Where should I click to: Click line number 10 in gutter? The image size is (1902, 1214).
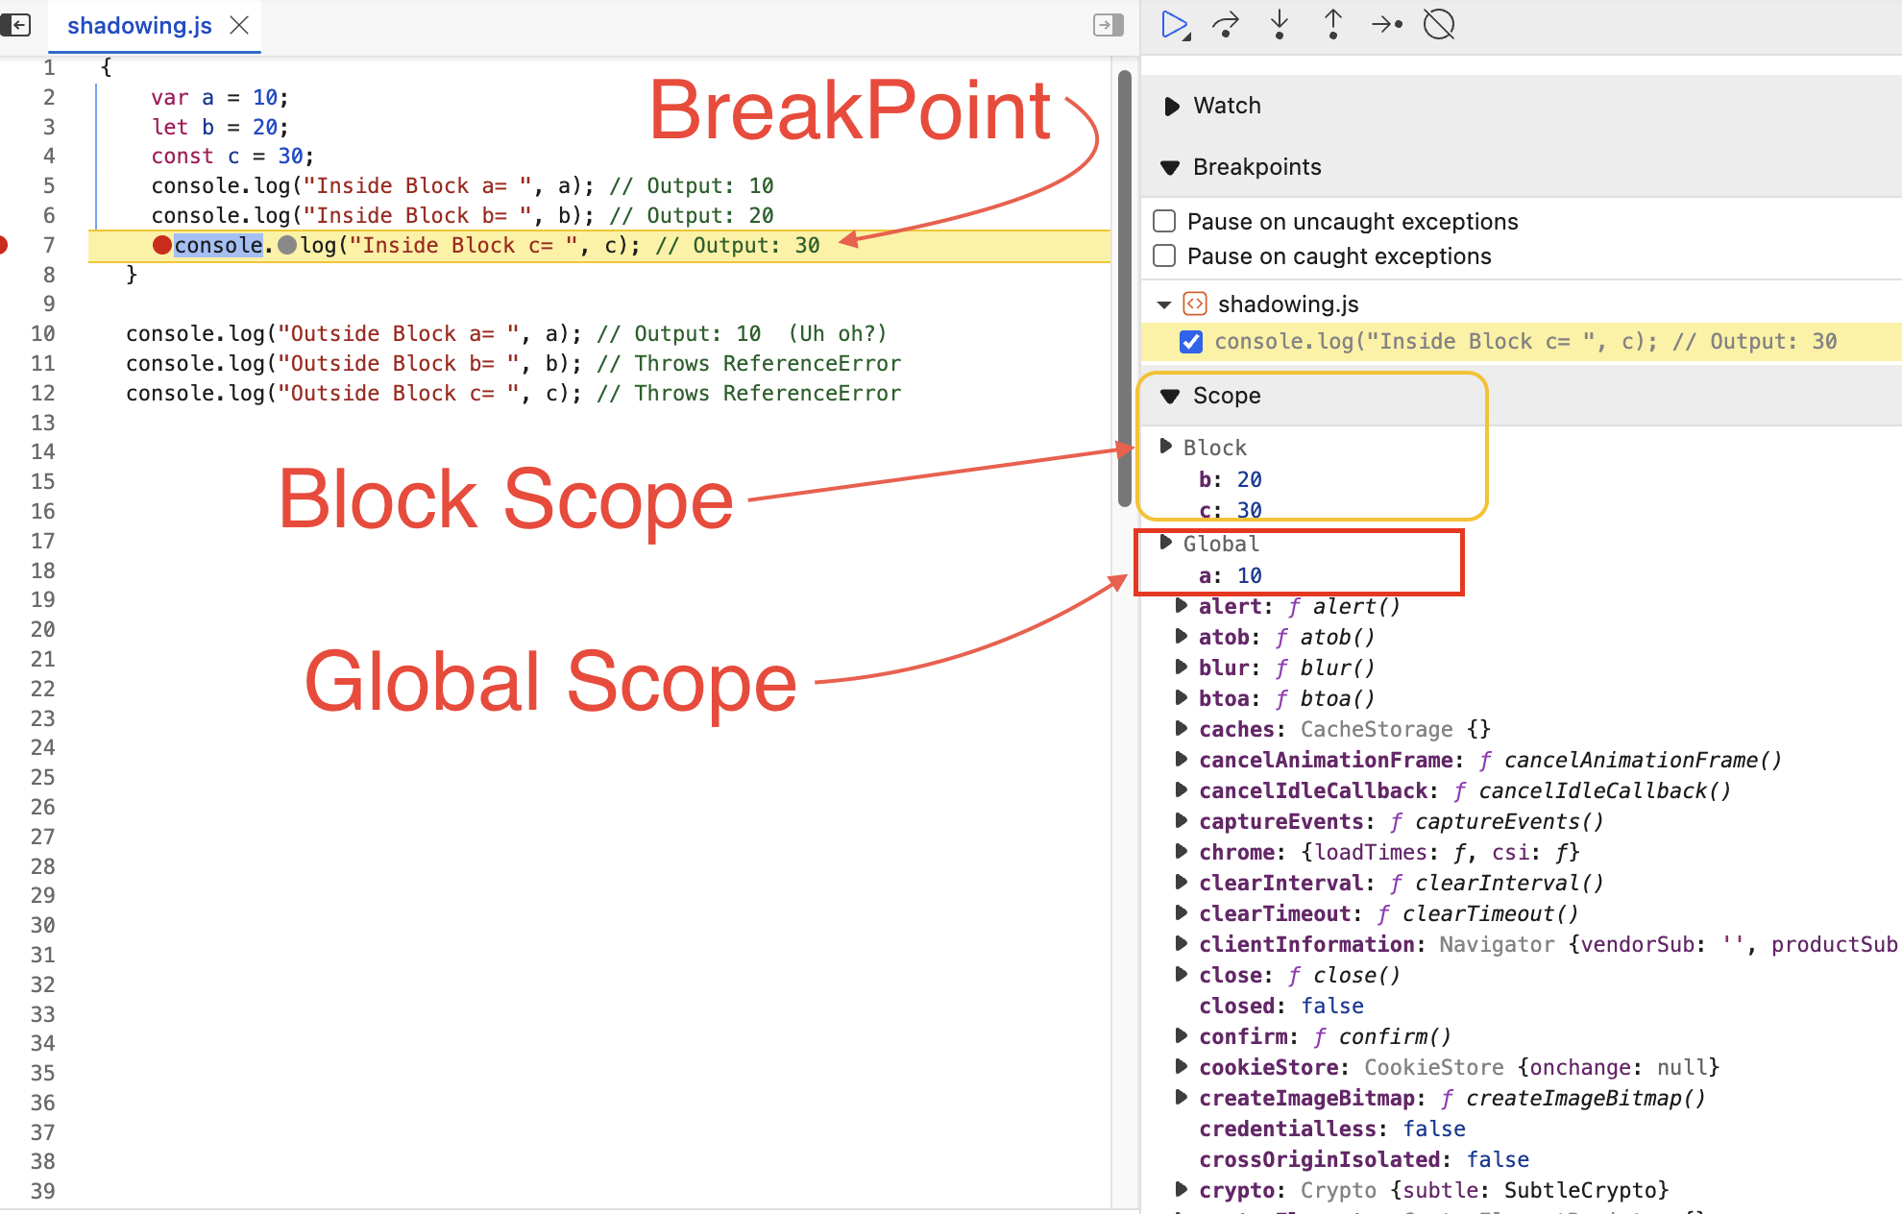coord(43,333)
